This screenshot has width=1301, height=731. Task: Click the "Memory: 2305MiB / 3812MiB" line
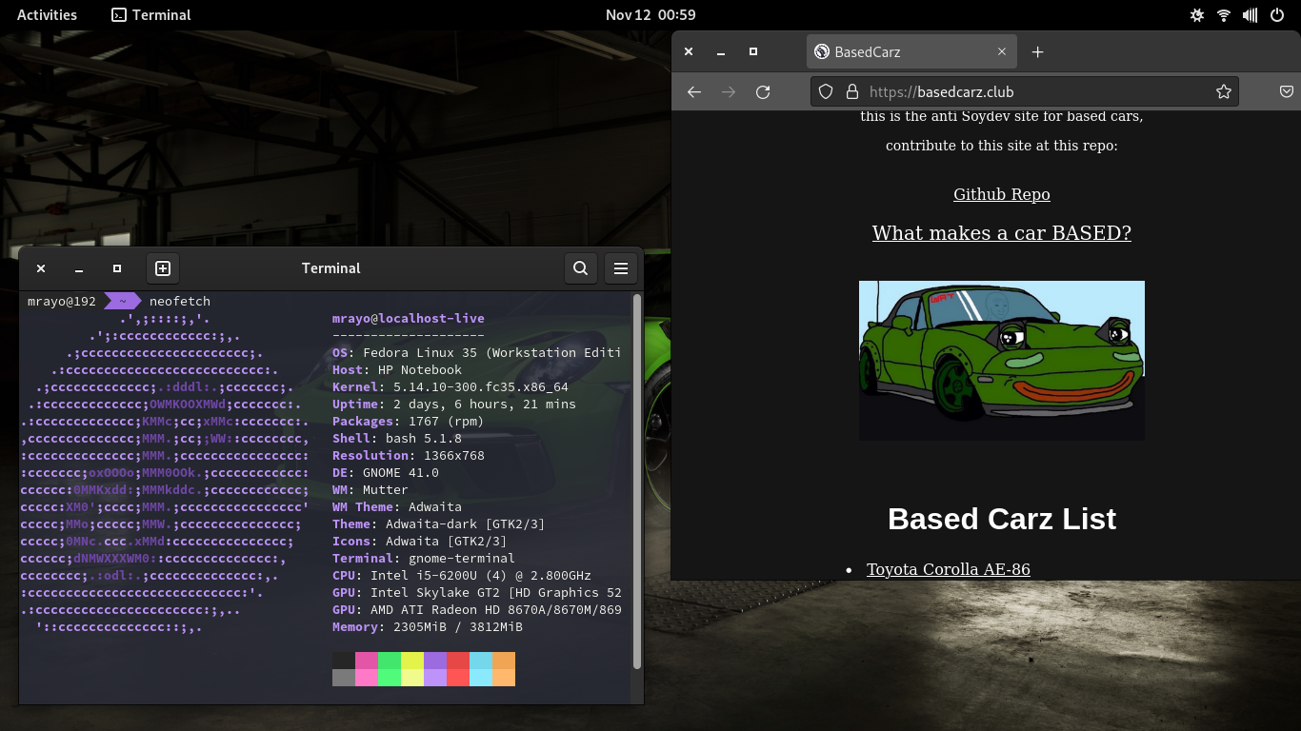point(428,627)
